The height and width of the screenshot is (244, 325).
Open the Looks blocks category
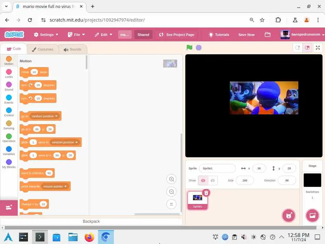(9, 74)
